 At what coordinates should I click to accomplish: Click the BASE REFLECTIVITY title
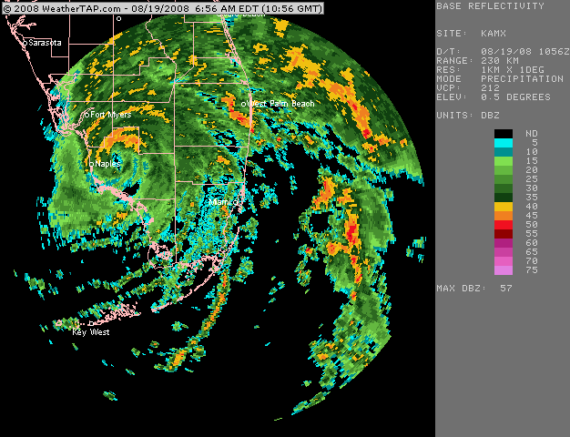490,6
